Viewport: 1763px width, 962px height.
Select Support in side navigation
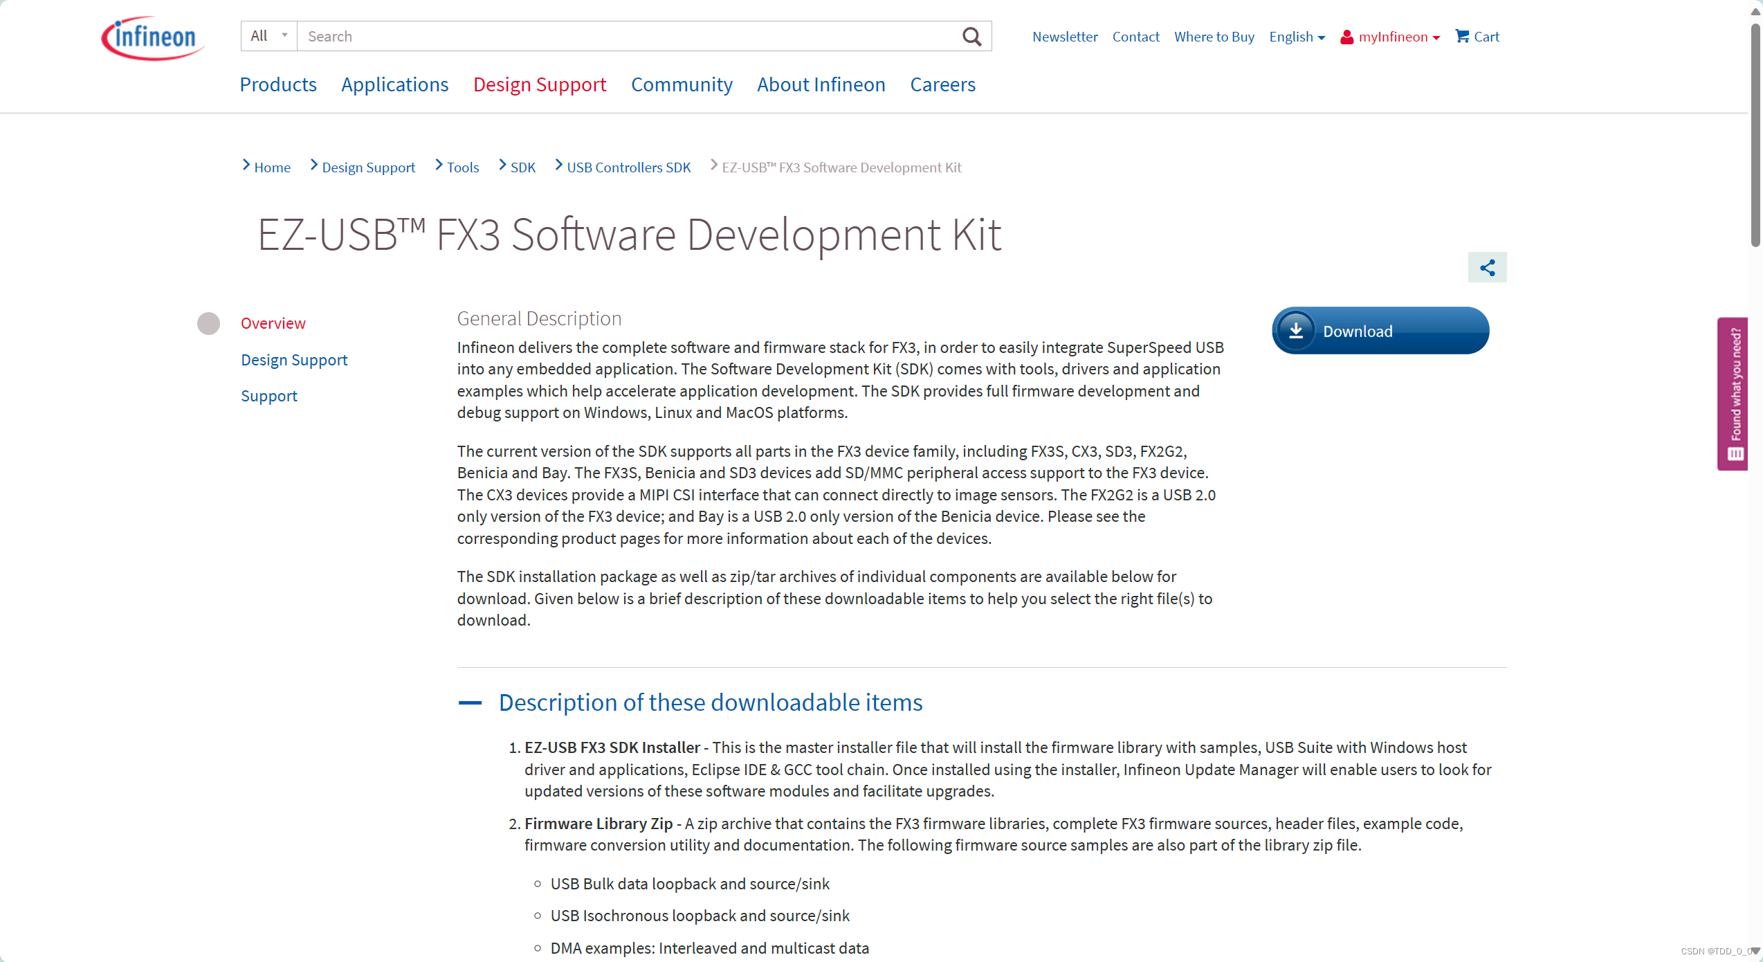tap(269, 396)
